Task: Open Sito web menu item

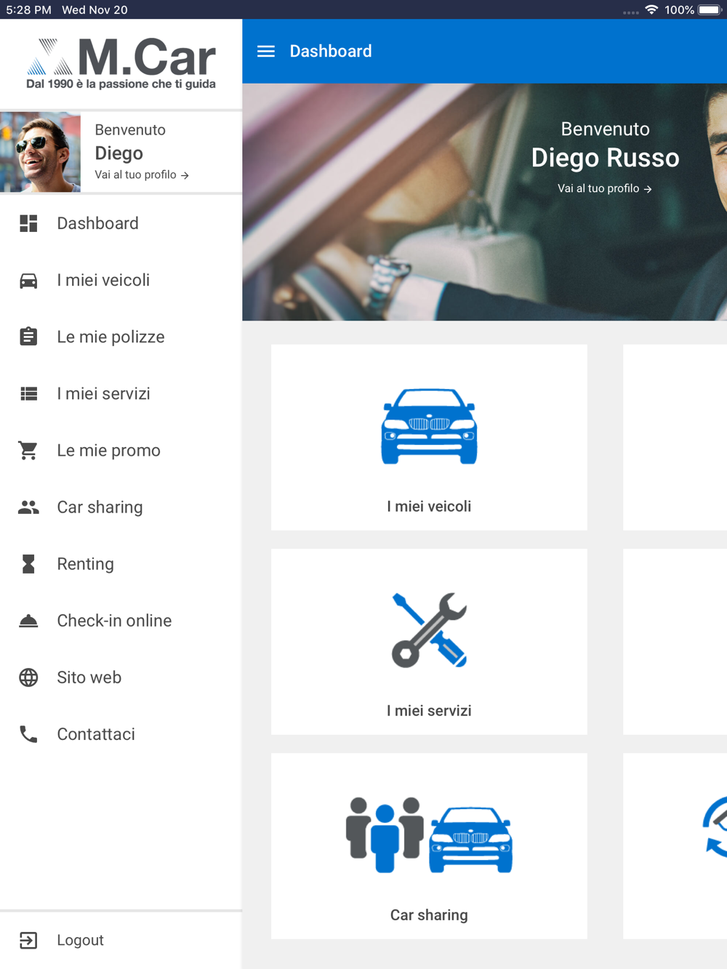Action: tap(121, 677)
